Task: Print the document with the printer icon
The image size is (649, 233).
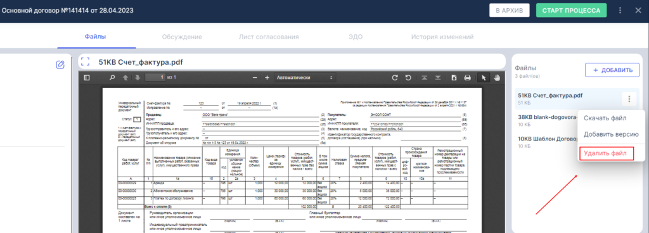Action: 467,77
